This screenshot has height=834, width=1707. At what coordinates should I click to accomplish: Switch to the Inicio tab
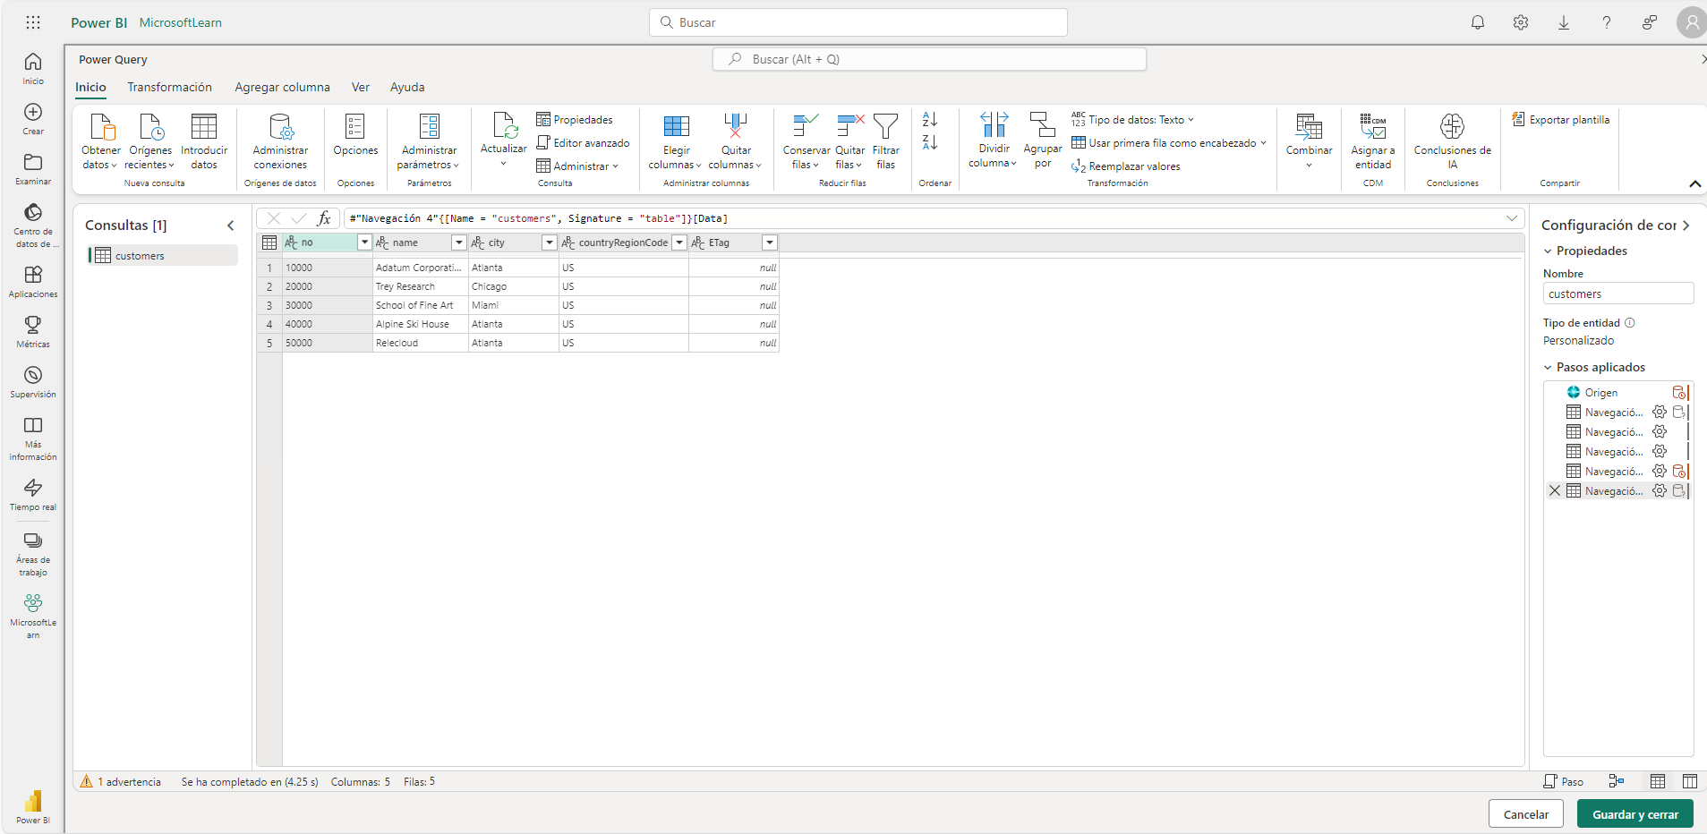point(90,87)
